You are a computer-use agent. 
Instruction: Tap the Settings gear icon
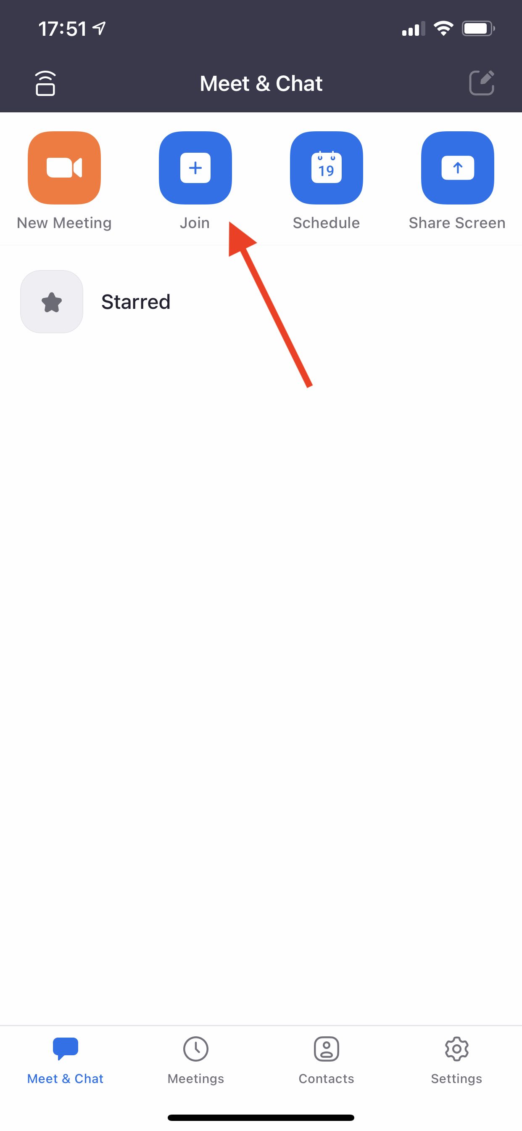tap(456, 1049)
